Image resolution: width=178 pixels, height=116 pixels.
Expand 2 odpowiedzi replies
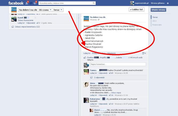[99, 78]
